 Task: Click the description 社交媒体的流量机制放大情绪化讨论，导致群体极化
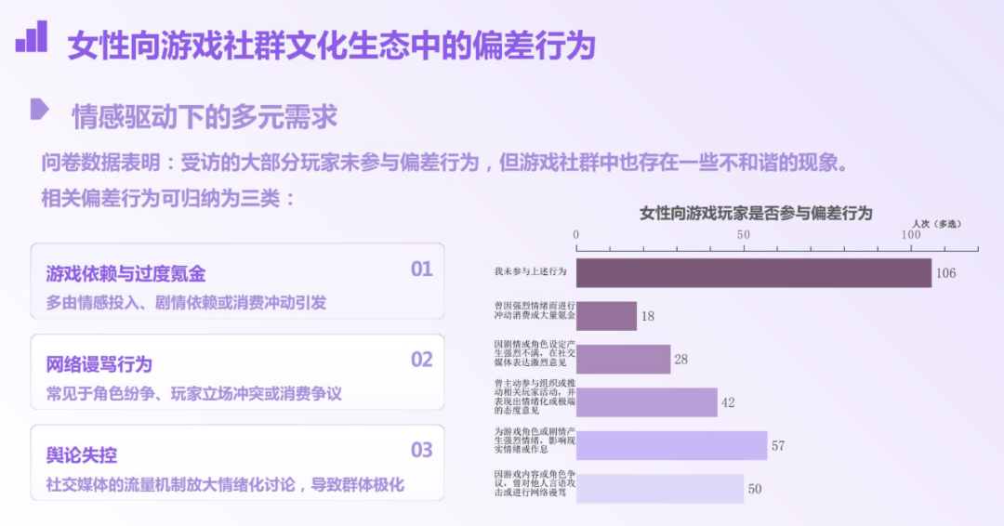coord(225,484)
